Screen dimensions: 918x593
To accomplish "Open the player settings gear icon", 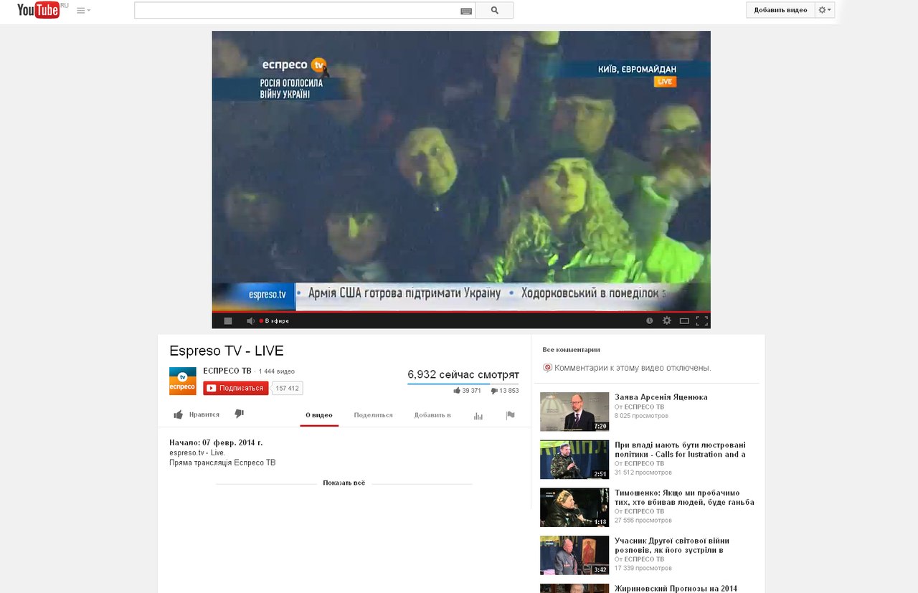I will point(667,321).
